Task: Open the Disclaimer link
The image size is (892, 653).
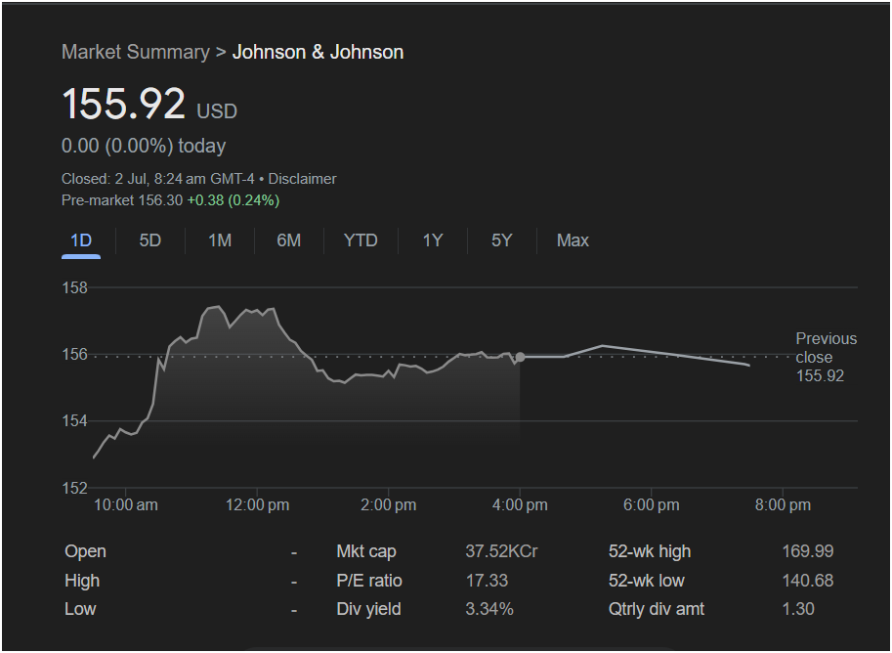Action: pyautogui.click(x=302, y=179)
